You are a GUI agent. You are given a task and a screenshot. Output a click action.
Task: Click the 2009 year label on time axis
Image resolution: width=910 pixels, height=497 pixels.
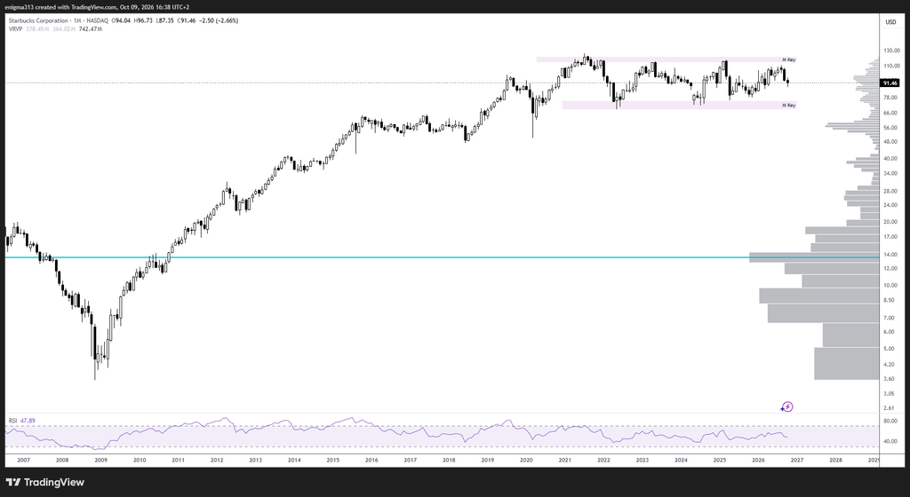point(101,461)
